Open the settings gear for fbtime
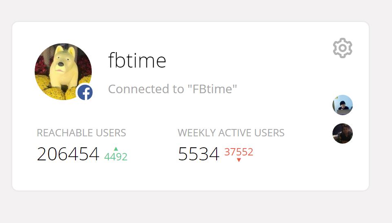 (343, 48)
